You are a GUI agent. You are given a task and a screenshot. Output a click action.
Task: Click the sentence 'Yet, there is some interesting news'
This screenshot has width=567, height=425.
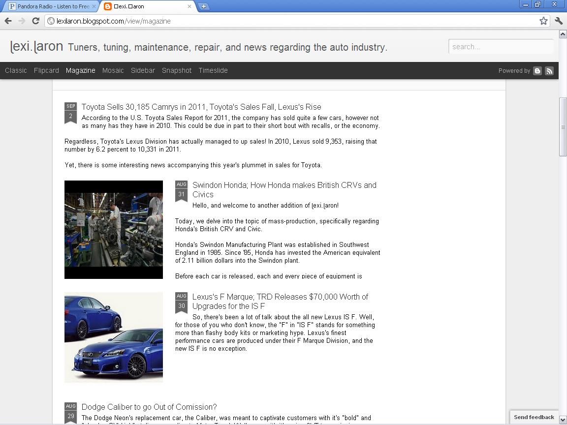[x=193, y=165]
